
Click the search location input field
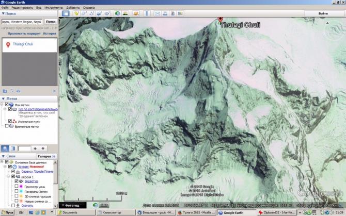point(21,22)
